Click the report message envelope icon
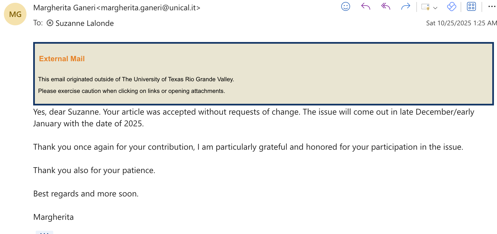 click(x=425, y=7)
